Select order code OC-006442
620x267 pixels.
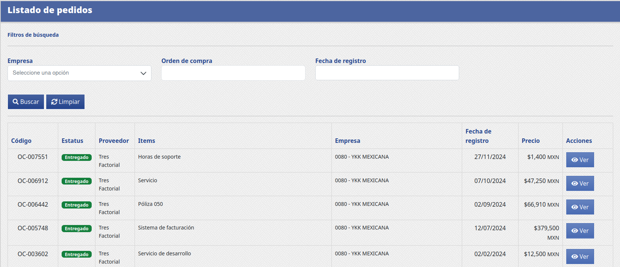pos(33,204)
